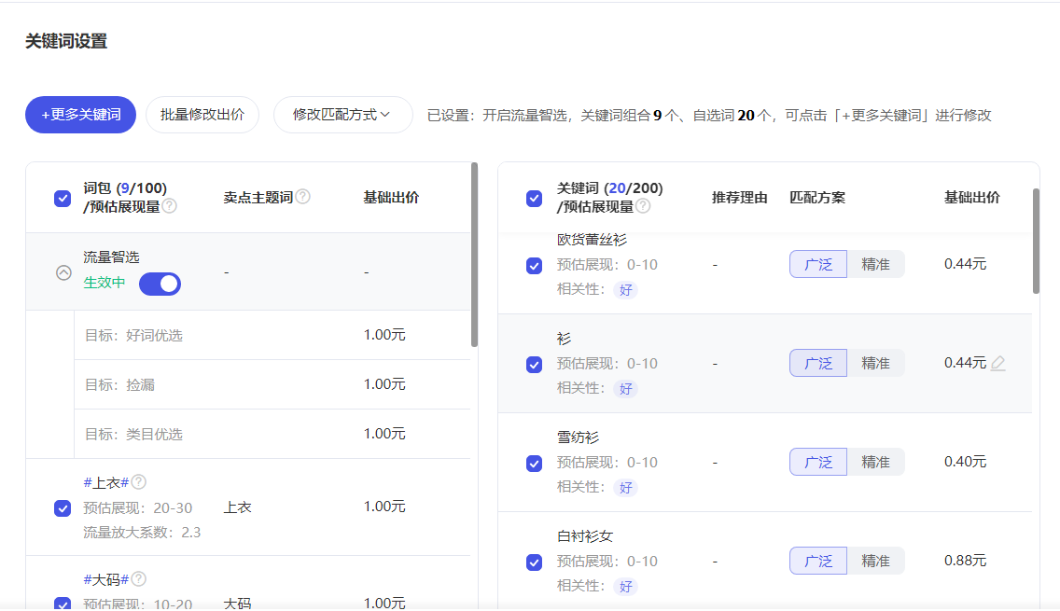Uncheck the 词包 select-all checkbox

(63, 198)
